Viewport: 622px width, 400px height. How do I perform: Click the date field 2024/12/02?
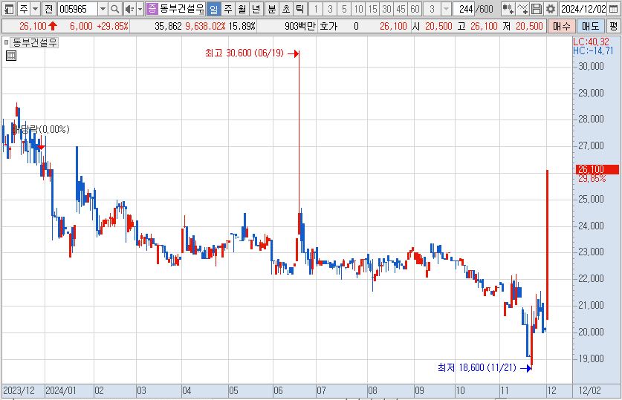(x=583, y=9)
